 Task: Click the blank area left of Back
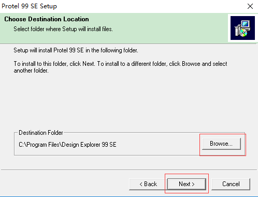pyautogui.click(x=64, y=184)
